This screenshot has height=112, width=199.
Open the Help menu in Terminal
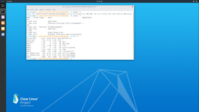click(54, 10)
